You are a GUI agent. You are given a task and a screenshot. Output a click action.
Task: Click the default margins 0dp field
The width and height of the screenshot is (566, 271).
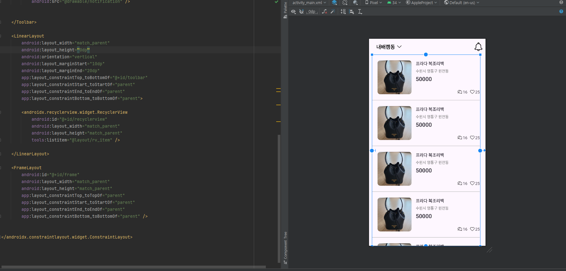pos(312,12)
